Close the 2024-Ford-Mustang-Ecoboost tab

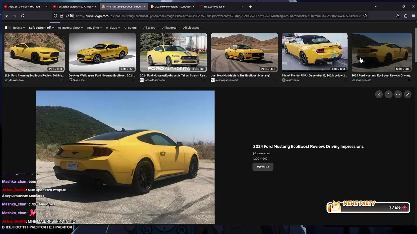tap(193, 6)
